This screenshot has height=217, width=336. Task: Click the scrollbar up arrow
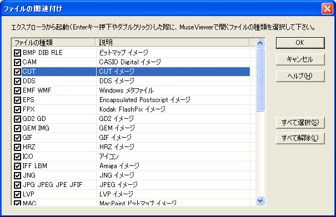[260, 43]
